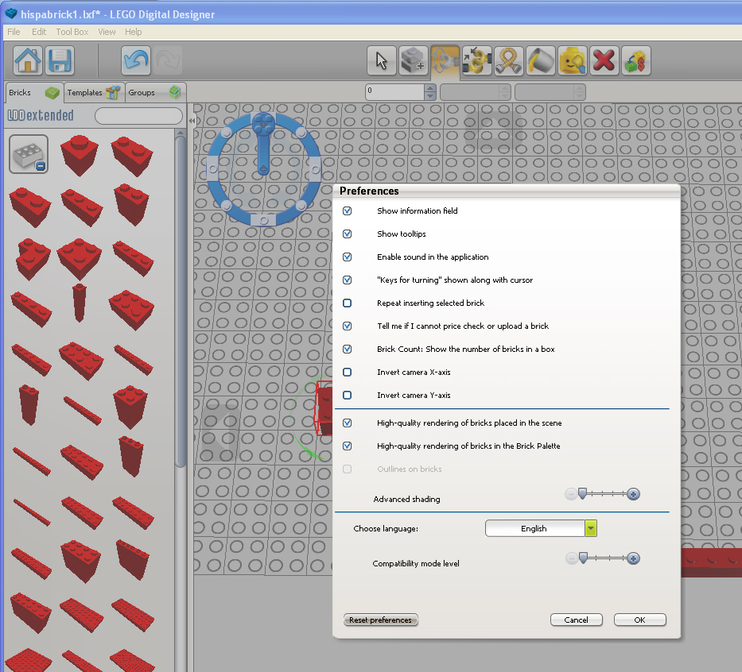Enable Invert camera Y-axis

[348, 395]
